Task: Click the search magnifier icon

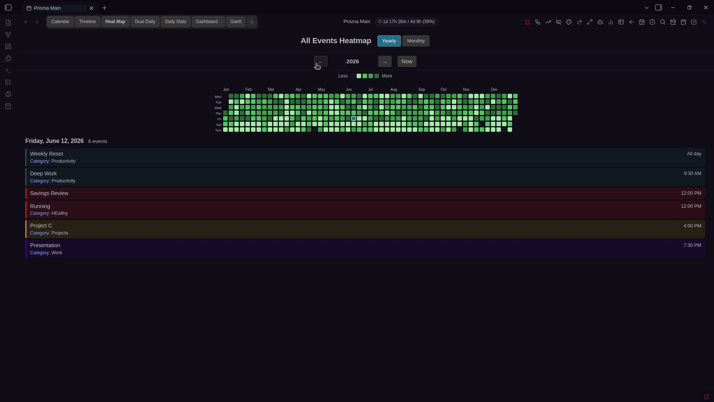Action: (662, 22)
